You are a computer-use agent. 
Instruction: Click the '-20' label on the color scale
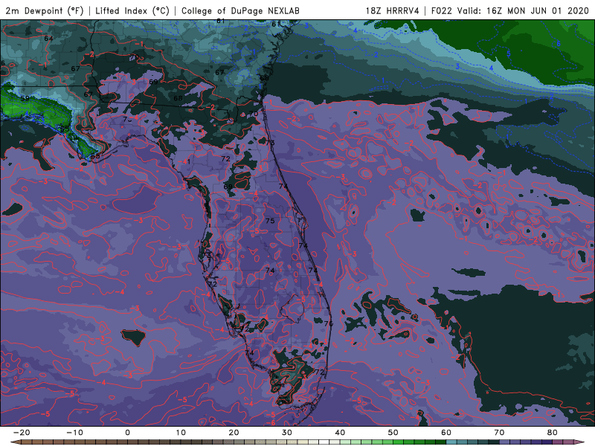click(x=22, y=433)
